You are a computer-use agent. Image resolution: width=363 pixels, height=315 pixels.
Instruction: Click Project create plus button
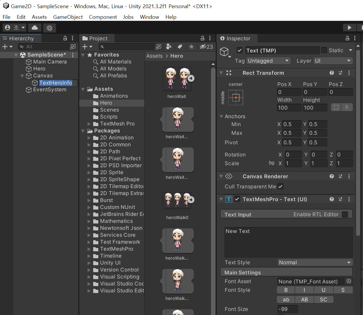(87, 47)
